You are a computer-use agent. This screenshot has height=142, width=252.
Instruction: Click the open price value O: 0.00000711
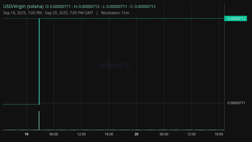pos(58,7)
